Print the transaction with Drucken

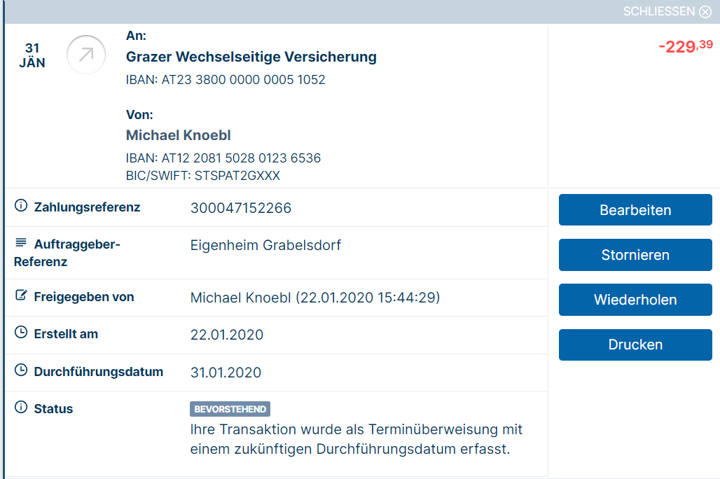pyautogui.click(x=635, y=345)
